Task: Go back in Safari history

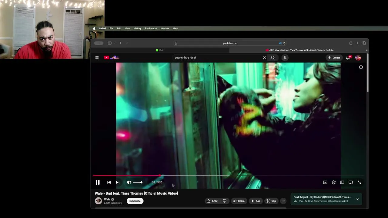Action: click(121, 43)
